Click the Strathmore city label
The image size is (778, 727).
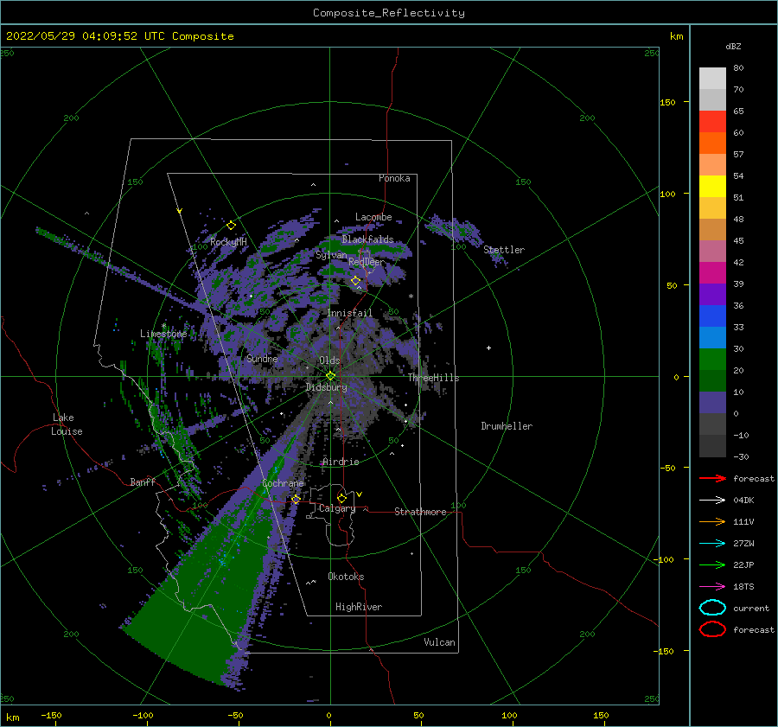pos(420,512)
